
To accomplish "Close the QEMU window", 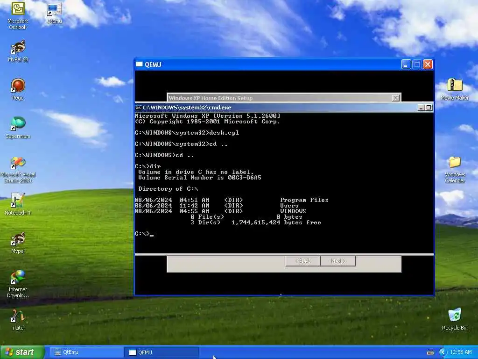I will click(x=428, y=65).
